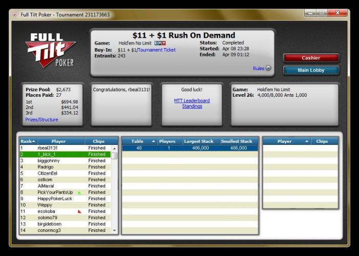
Task: Select player 1_blck_1 row
Action: click(66, 154)
